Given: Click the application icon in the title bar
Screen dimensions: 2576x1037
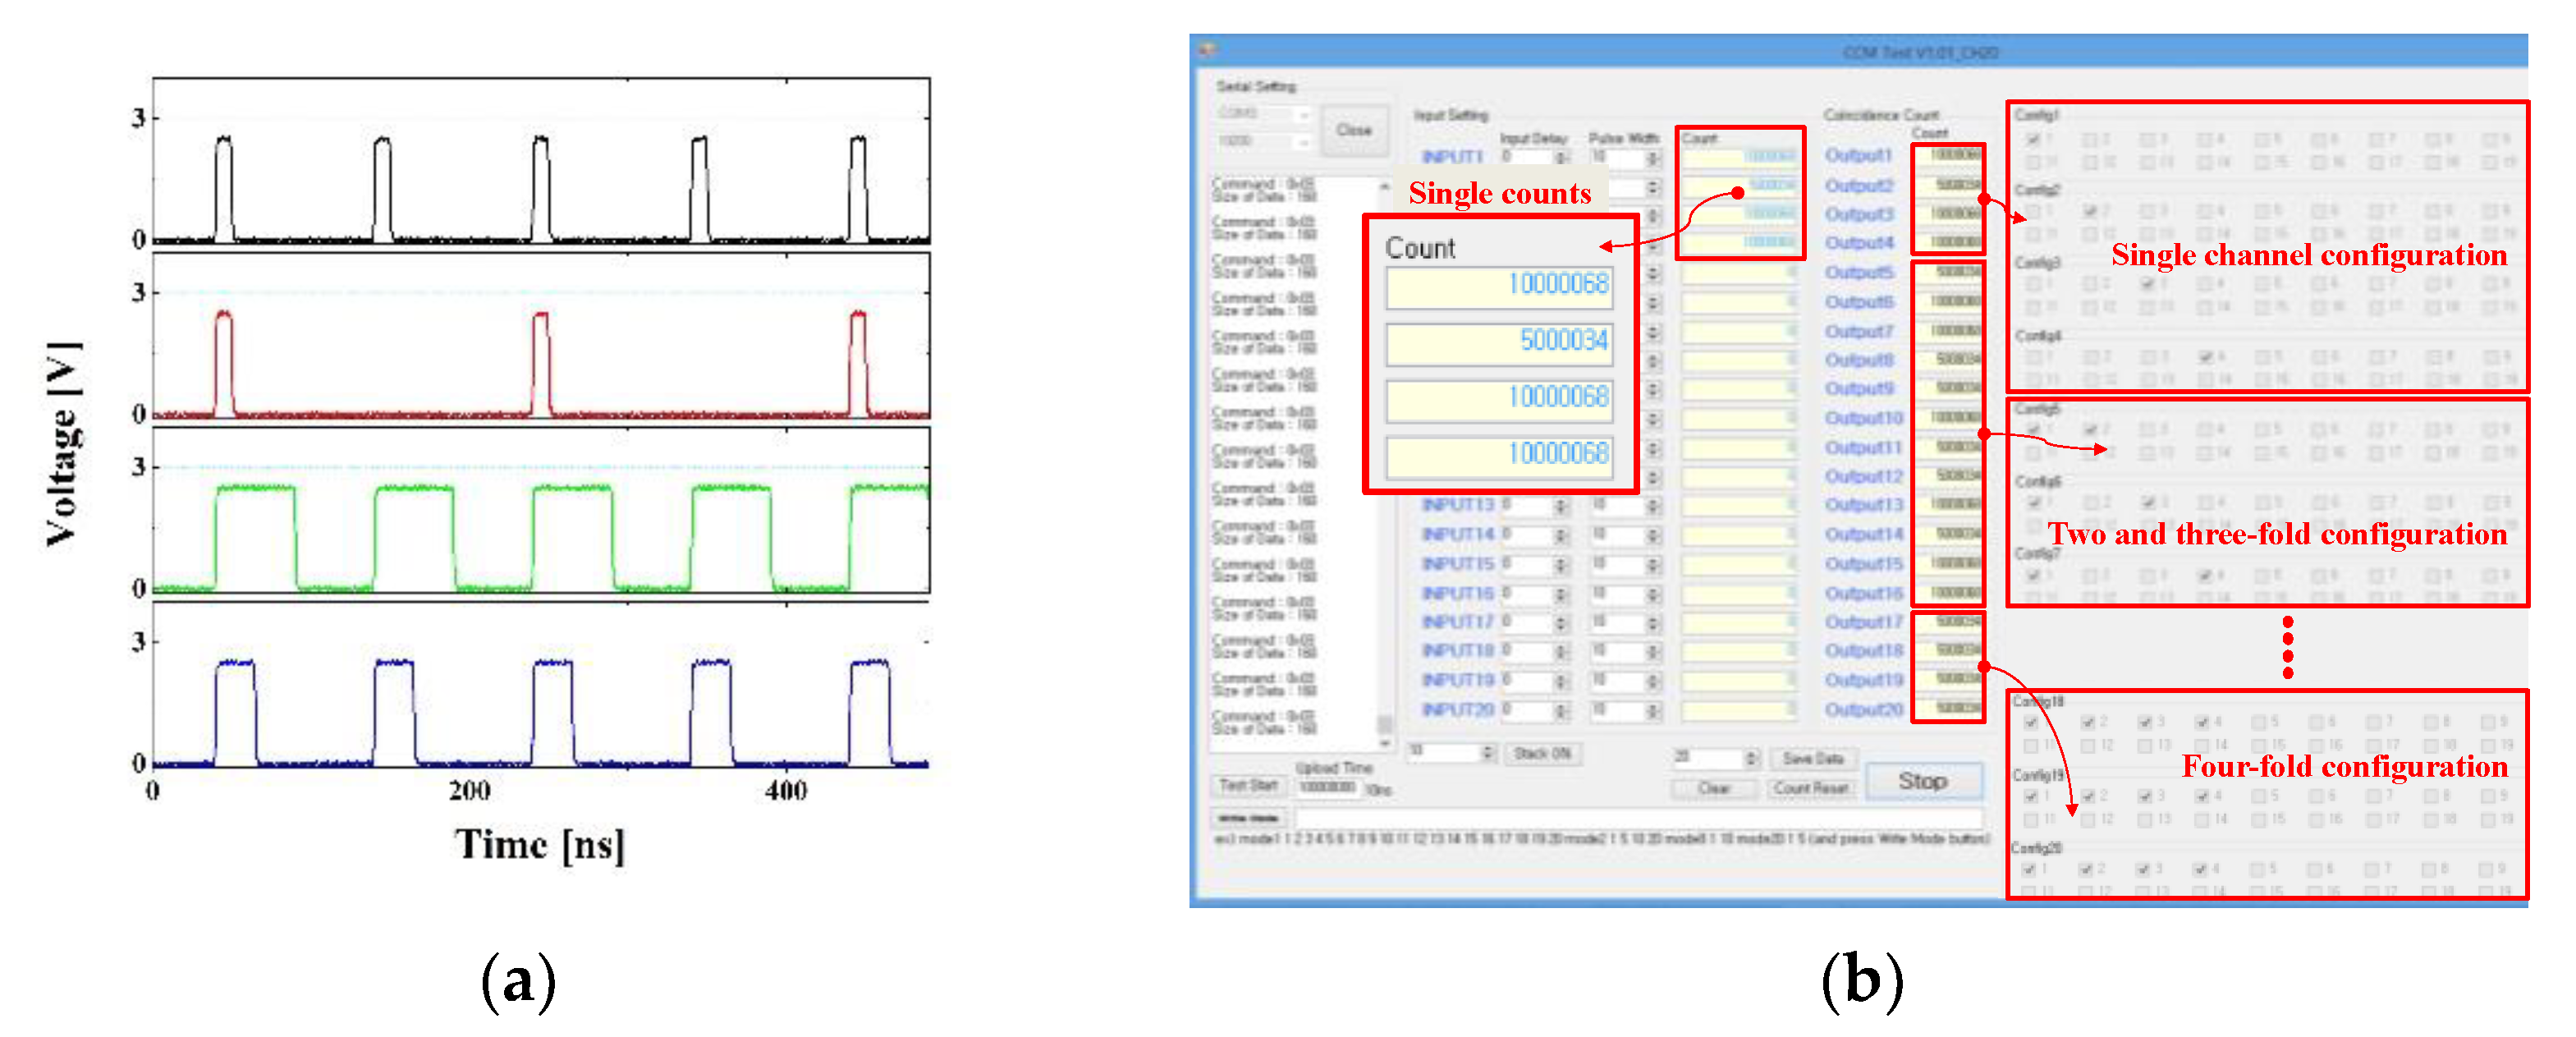Looking at the screenshot, I should pos(1207,49).
